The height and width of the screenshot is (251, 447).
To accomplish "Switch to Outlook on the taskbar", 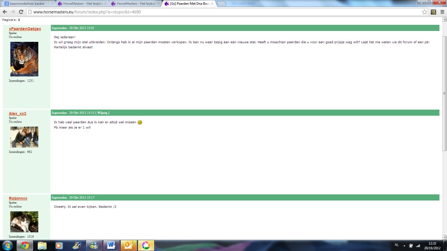I will 129,245.
